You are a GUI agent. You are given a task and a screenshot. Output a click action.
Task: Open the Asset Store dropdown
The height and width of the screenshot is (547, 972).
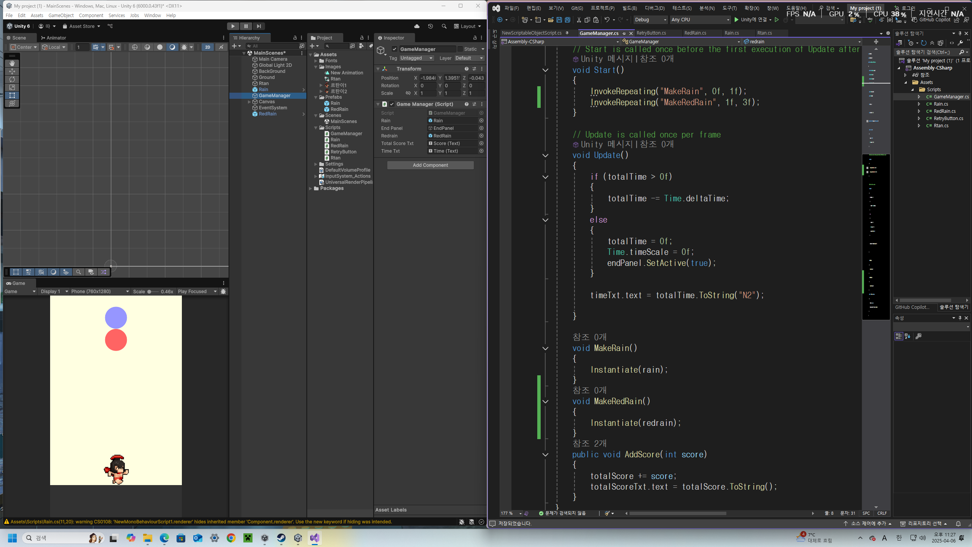click(x=81, y=26)
